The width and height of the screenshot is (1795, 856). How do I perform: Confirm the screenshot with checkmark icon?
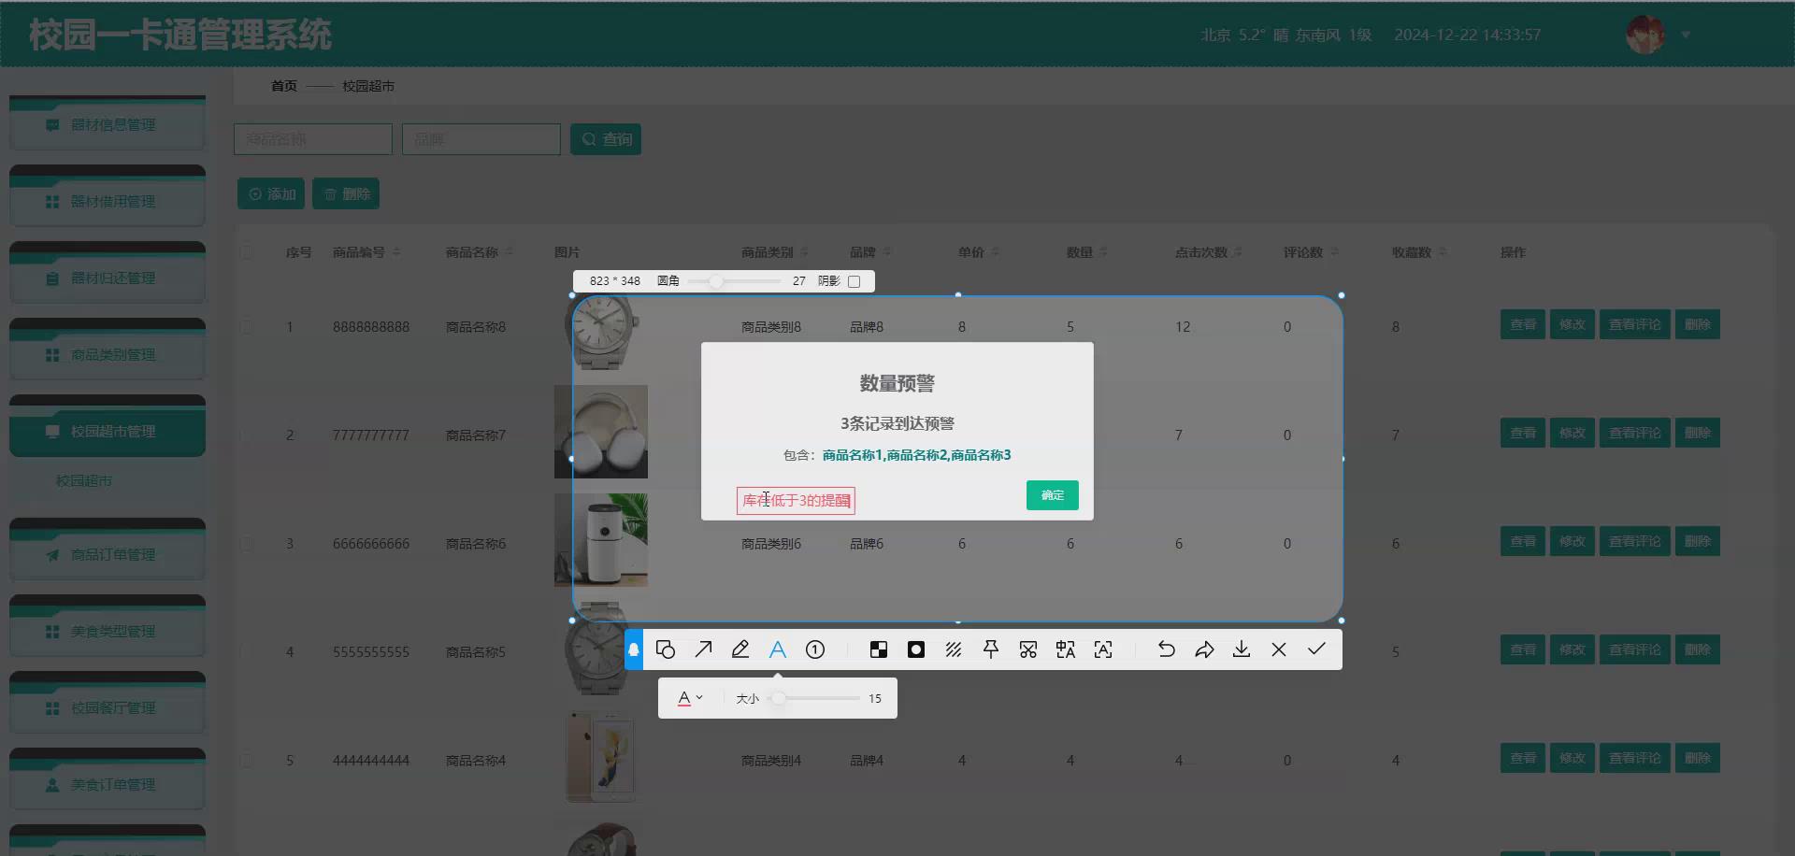(x=1316, y=649)
